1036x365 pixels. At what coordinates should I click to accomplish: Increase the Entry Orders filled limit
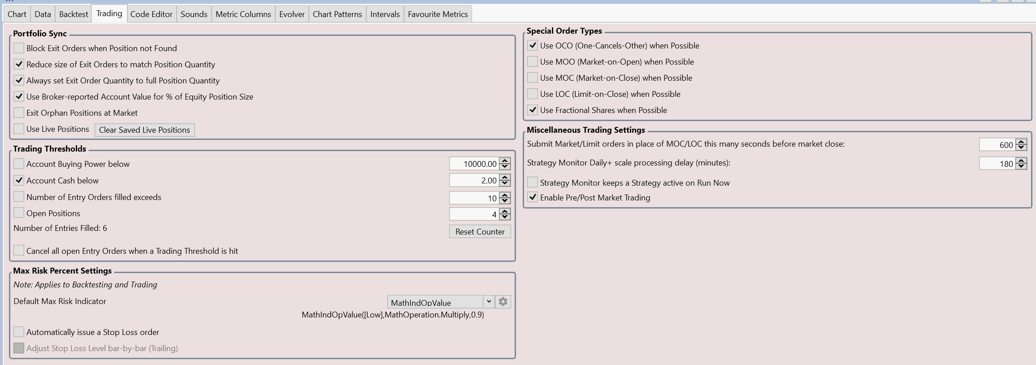(505, 195)
